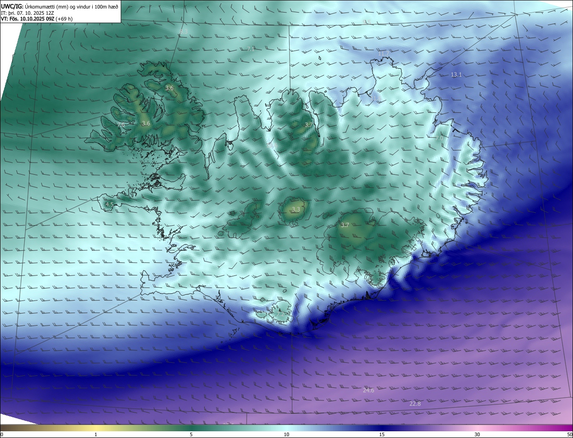Click the 22.8 value in the southern ocean
Screen dimensions: 573x438
415,404
